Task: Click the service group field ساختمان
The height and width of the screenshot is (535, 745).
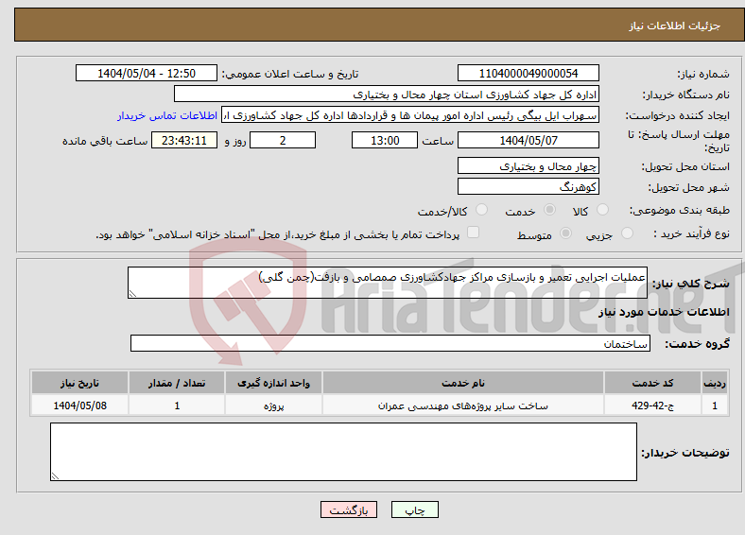Action: [390, 343]
